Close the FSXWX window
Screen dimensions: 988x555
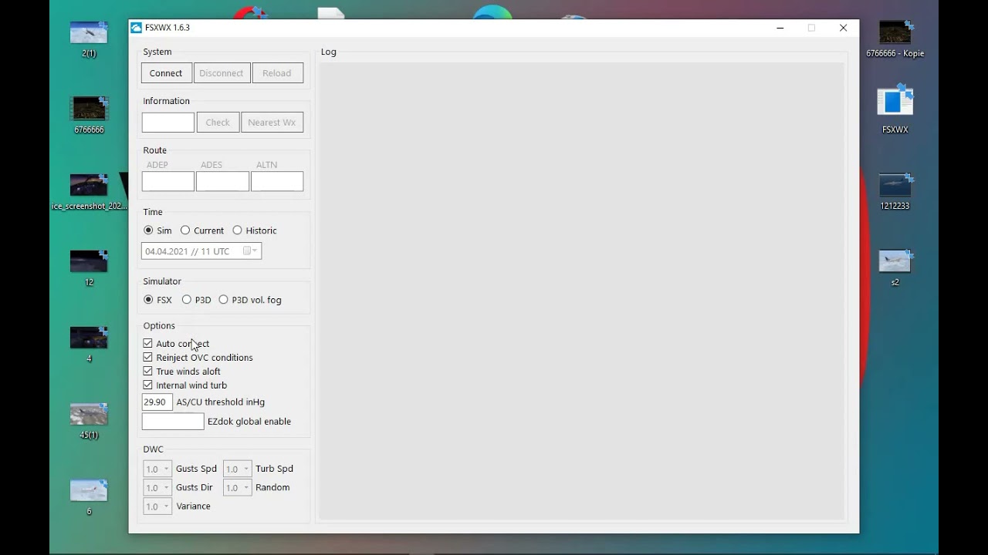tap(844, 28)
